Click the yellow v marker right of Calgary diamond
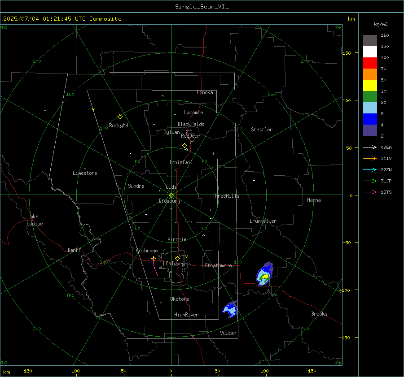This screenshot has width=404, height=377. click(187, 256)
